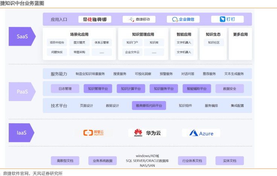277x176 pixels.
Task: Click the PaaS arrow label
Action: pos(22,91)
